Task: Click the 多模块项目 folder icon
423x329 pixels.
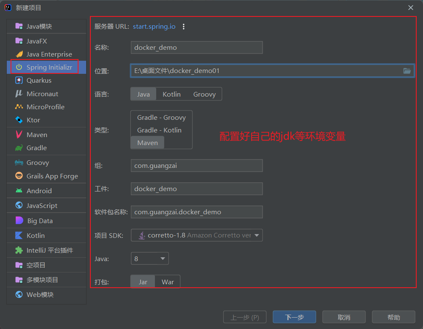Action: click(x=19, y=280)
